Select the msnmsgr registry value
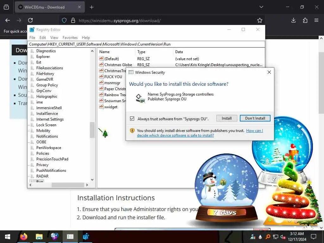 tap(112, 83)
